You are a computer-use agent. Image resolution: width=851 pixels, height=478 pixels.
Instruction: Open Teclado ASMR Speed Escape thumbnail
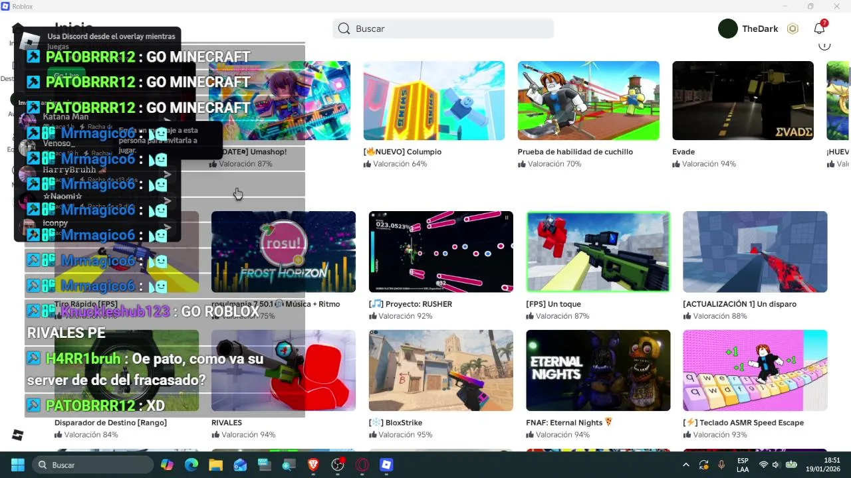pyautogui.click(x=755, y=370)
